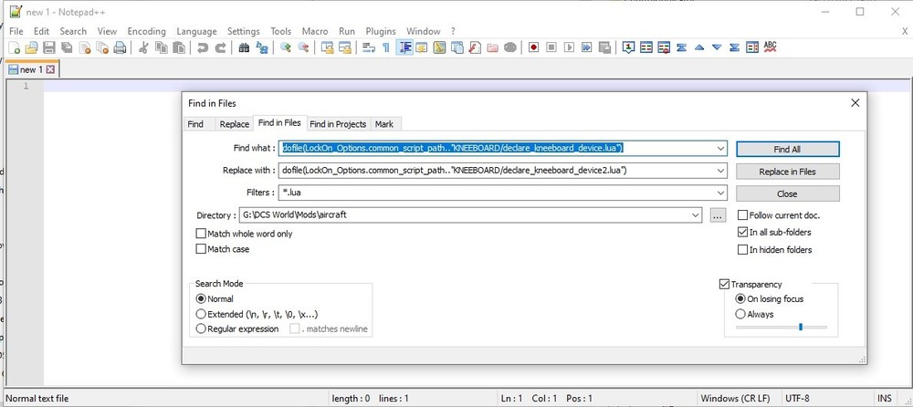This screenshot has width=913, height=407.
Task: Uncheck In all sub-folders option
Action: coord(742,233)
